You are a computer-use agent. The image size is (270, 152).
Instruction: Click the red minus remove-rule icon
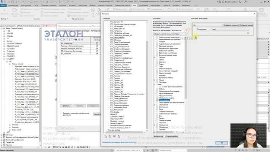click(248, 33)
